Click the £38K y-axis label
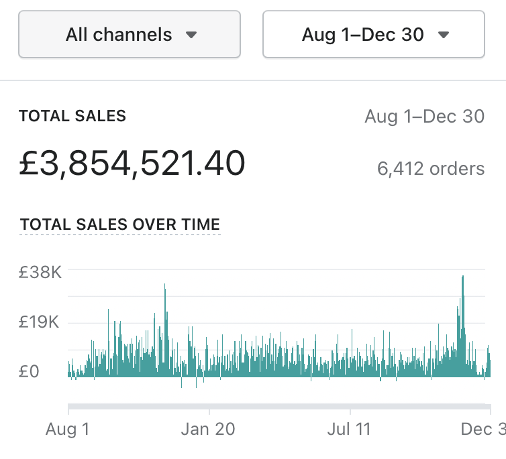Viewport: 506px width, 459px height. (40, 273)
